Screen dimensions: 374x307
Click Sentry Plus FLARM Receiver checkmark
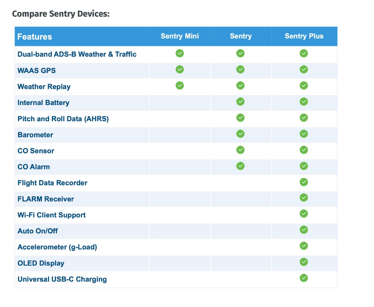coord(304,198)
